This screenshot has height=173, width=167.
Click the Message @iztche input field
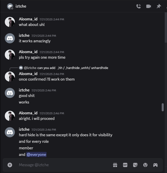click(x=63, y=165)
